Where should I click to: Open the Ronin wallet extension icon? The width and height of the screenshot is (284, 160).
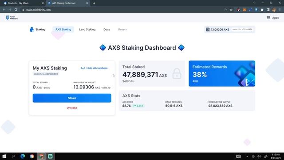click(x=256, y=10)
